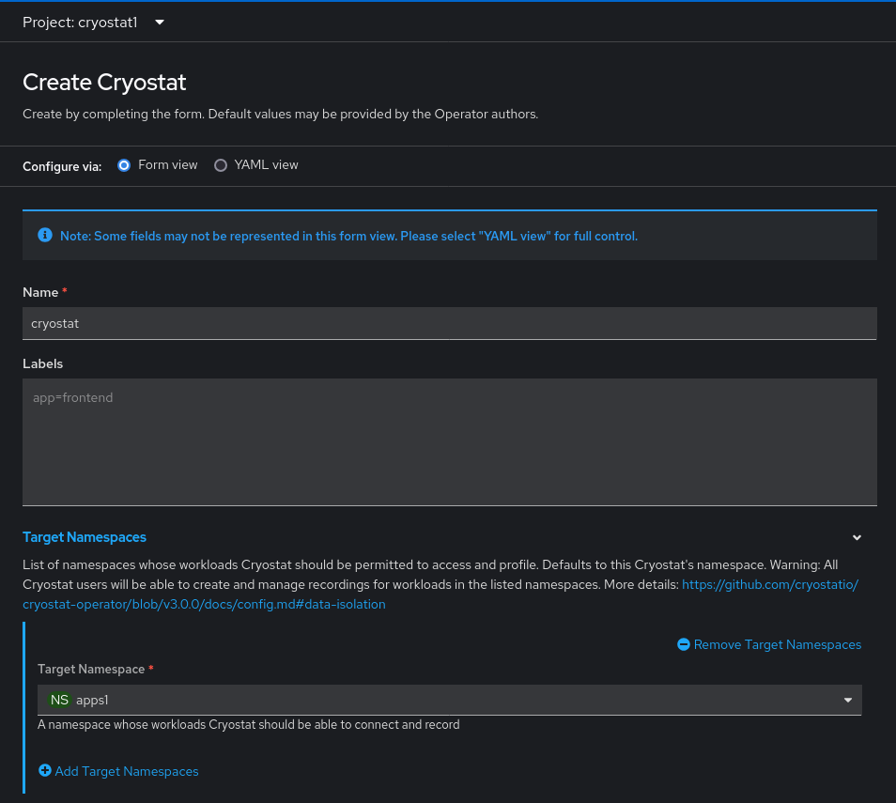
Task: Click the Create Cryostat page heading
Action: [x=104, y=83]
